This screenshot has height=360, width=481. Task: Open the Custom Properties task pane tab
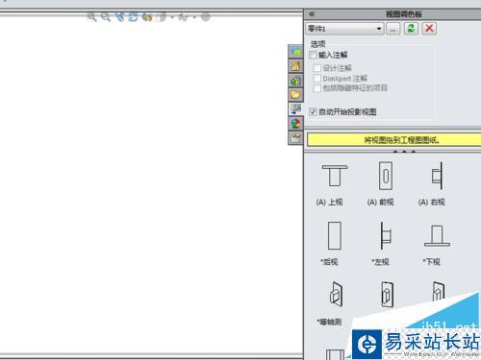295,138
